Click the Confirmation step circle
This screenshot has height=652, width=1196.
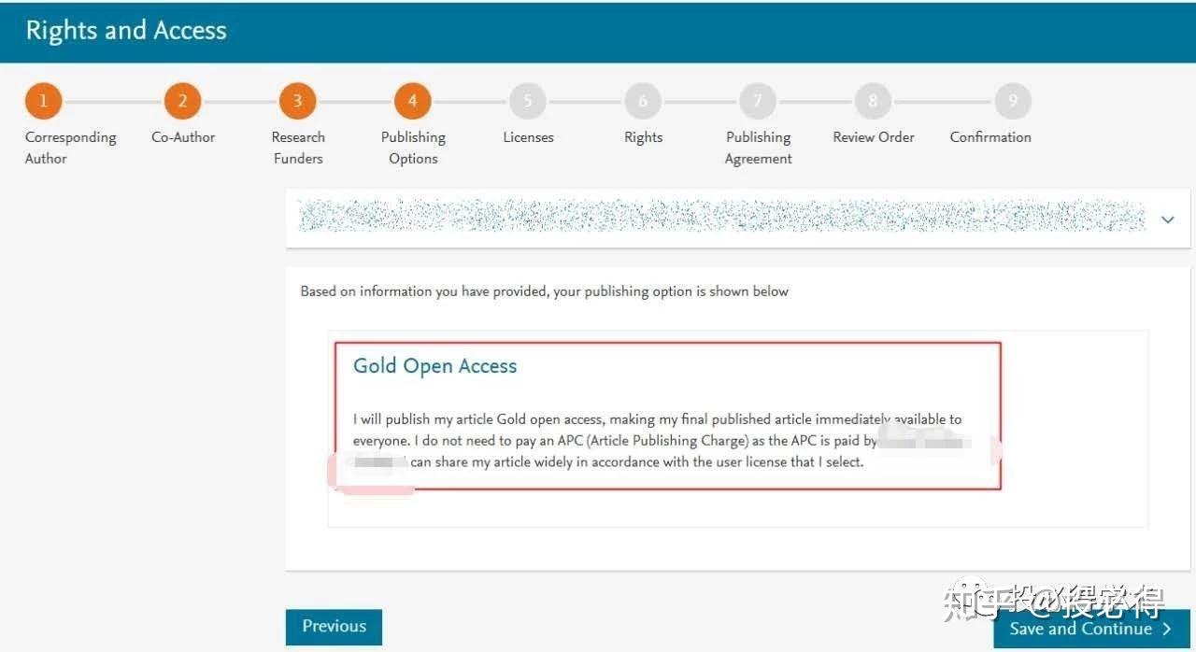[x=1013, y=100]
